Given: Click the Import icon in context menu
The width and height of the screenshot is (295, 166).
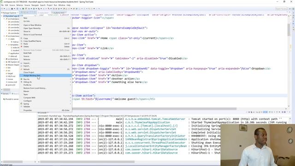Looking at the screenshot, I should (22, 63).
